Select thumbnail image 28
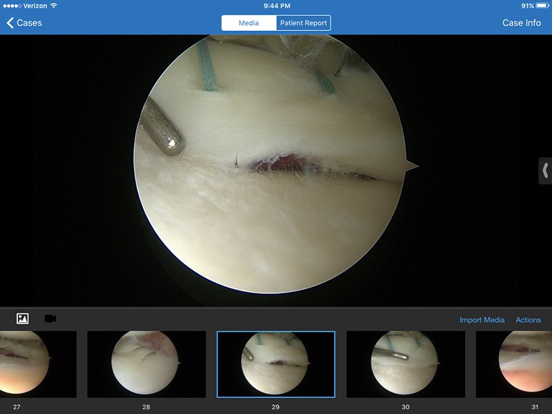Image resolution: width=552 pixels, height=414 pixels. point(146,364)
